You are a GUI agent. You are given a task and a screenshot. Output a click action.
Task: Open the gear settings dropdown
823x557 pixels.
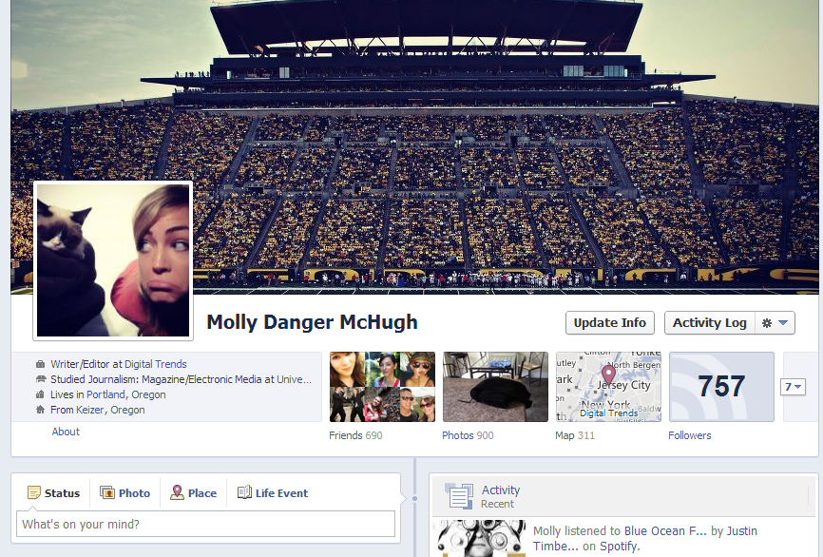[x=775, y=323]
